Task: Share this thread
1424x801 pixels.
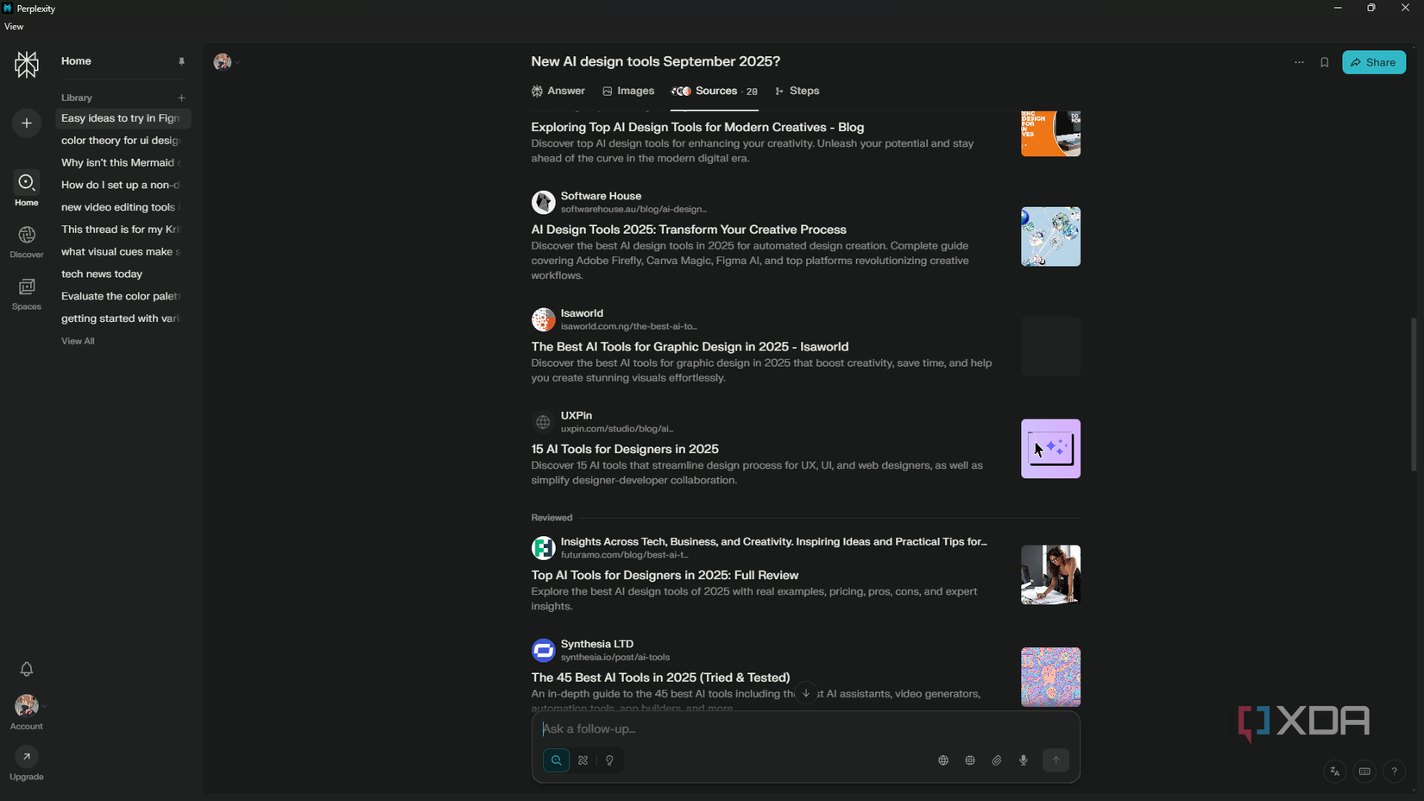Action: [1374, 62]
